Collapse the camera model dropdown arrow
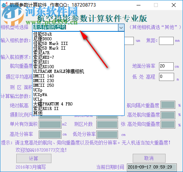Viewport: 183px width, 172px height. 121,28
